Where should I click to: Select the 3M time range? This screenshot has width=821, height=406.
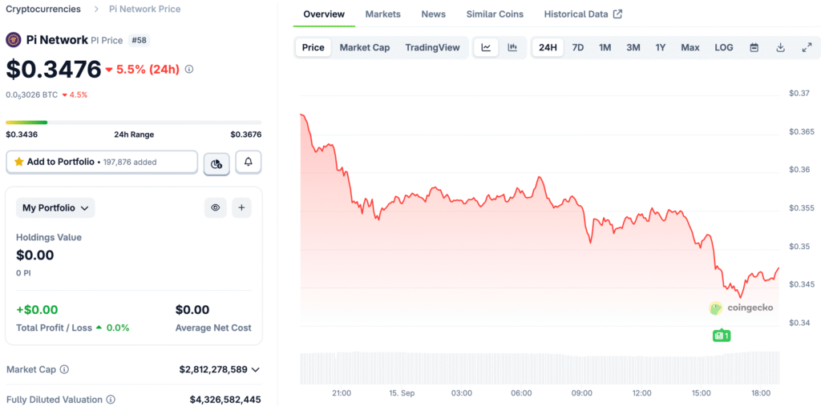pyautogui.click(x=633, y=47)
